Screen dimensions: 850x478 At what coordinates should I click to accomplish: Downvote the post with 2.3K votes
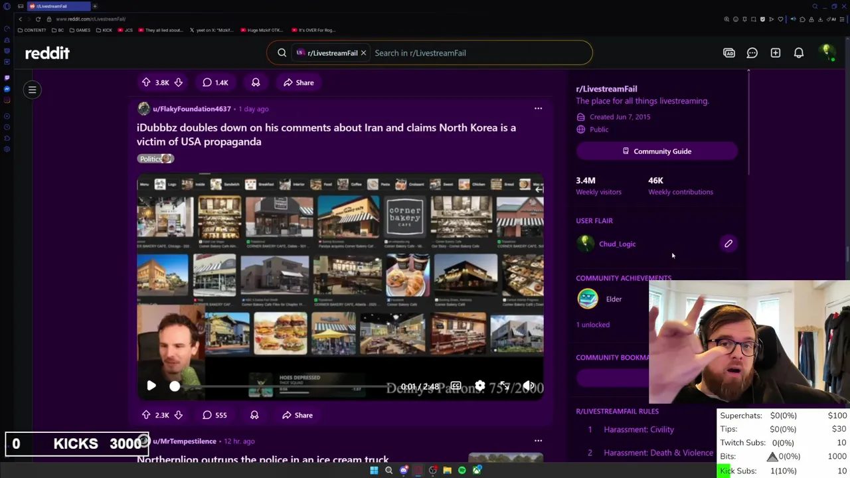coord(179,415)
